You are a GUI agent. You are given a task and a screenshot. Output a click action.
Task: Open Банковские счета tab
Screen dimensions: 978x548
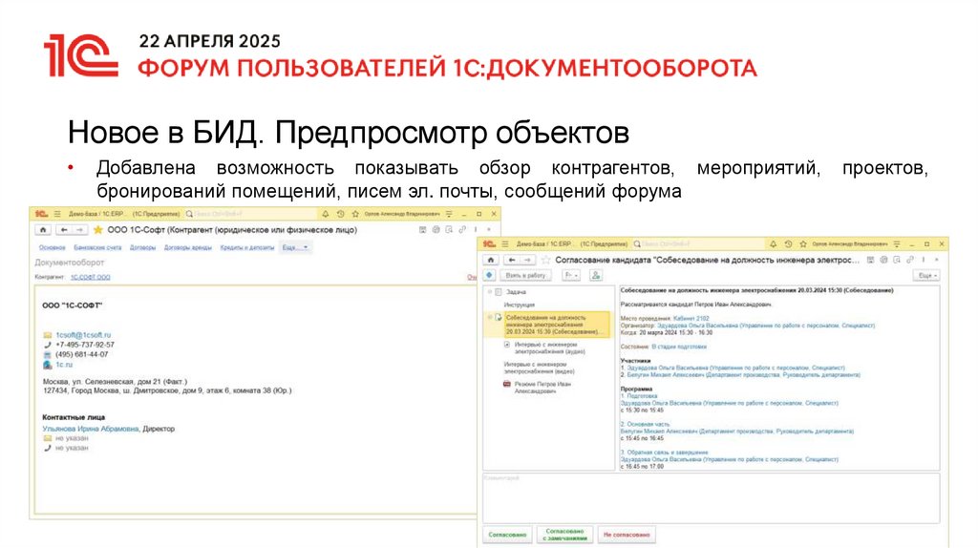(98, 247)
